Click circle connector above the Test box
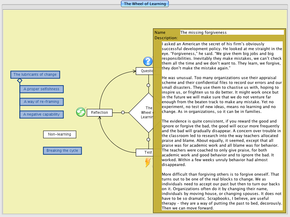Image resolution: width=290 pixels, height=217 pixels. pos(148,139)
